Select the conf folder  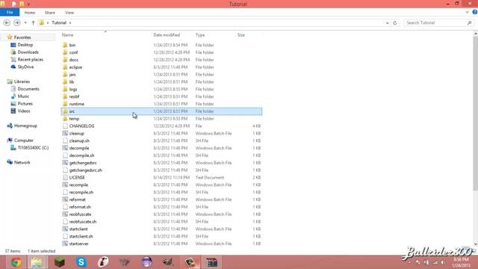point(161,52)
